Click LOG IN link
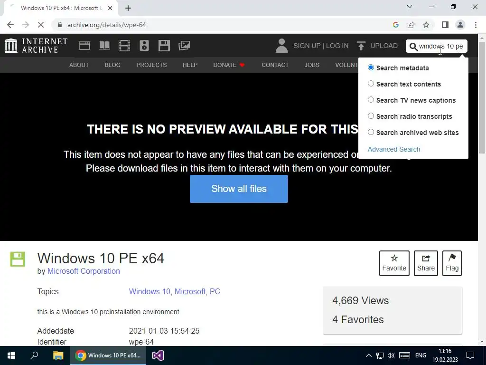 coord(337,46)
